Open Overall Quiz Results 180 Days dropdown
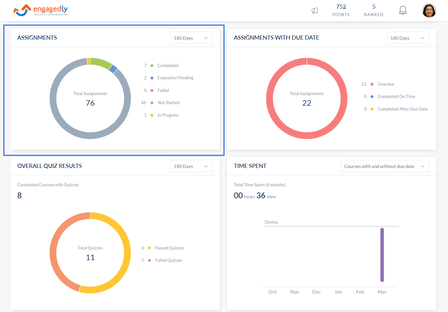Screen dimensions: 448x312 [191, 166]
